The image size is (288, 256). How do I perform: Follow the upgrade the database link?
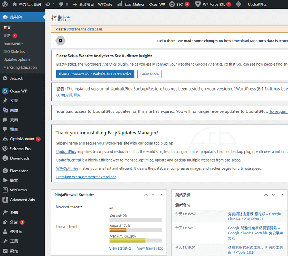(84, 29)
